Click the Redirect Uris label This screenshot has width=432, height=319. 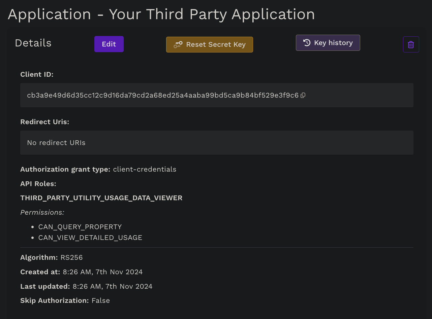tap(44, 122)
